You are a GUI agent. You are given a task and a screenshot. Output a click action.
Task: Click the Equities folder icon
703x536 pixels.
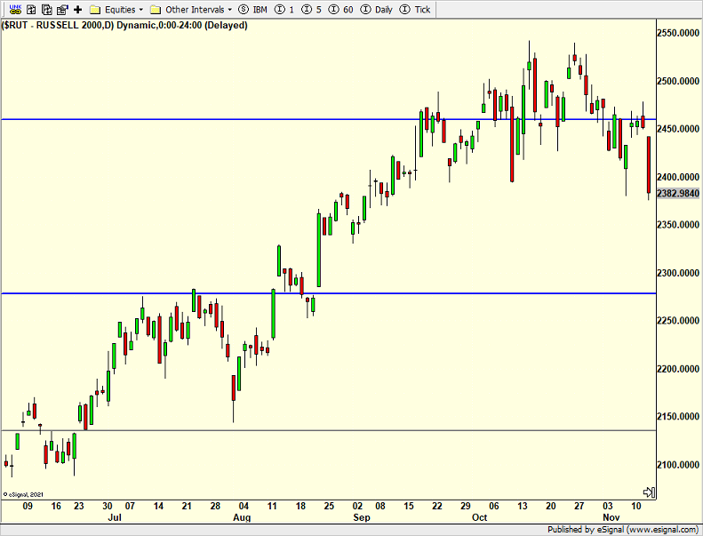(x=94, y=9)
